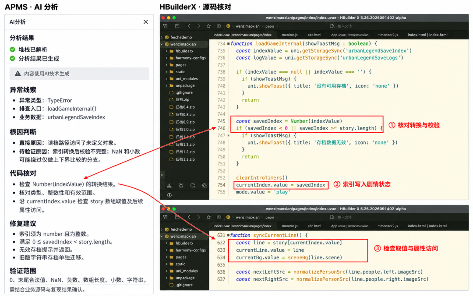Image resolution: width=473 pixels, height=296 pixels.
Task: Click third bottom sidebar icon with circular arrow
Action: click(193, 186)
